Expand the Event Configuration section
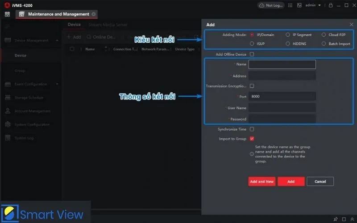Screen dimensions: 357x223 57,84
